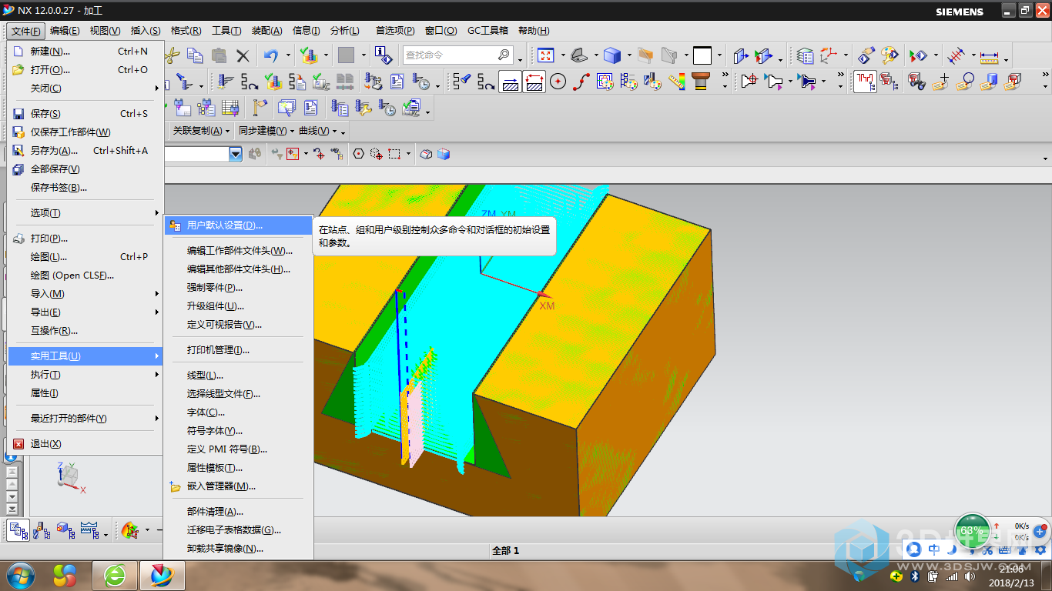The width and height of the screenshot is (1052, 591).
Task: Click the Layer settings stack icon
Action: pyautogui.click(x=805, y=55)
